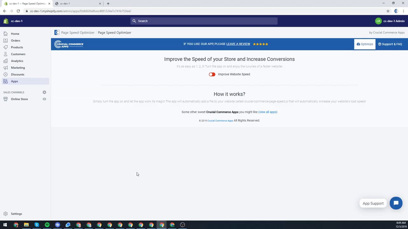Click the LEAVE A REVIEW link
This screenshot has height=229, width=408.
coord(238,44)
